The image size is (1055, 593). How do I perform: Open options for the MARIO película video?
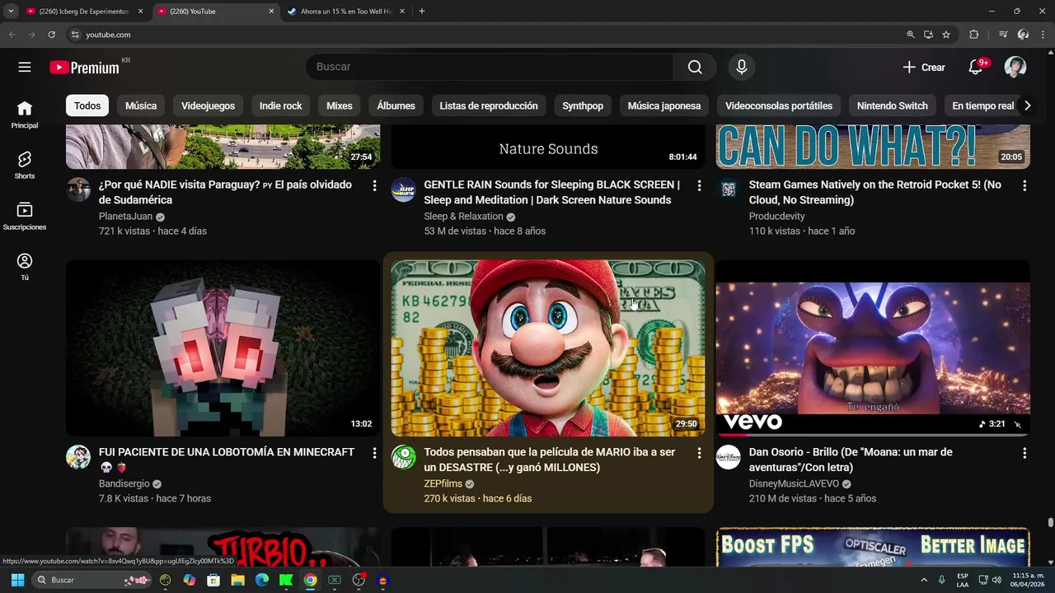[699, 453]
